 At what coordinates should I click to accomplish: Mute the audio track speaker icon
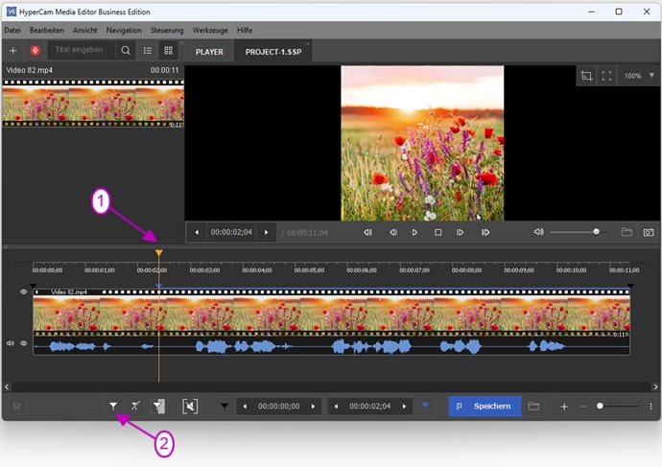pos(11,342)
